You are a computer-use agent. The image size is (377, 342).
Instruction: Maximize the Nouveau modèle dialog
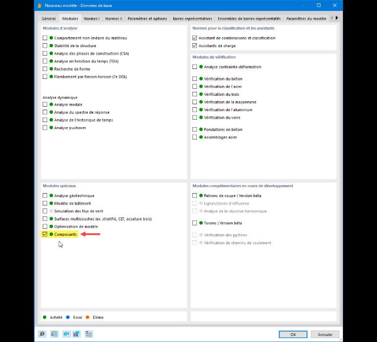pos(318,5)
